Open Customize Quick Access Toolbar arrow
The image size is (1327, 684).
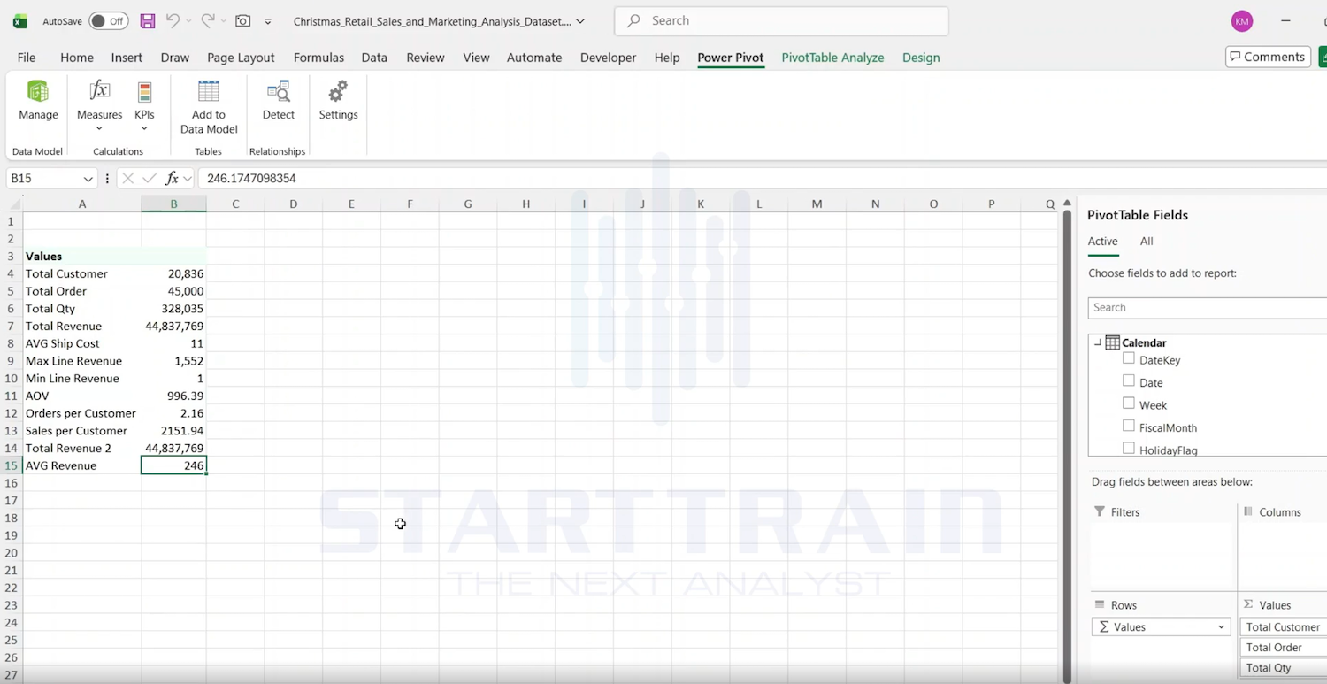point(268,21)
